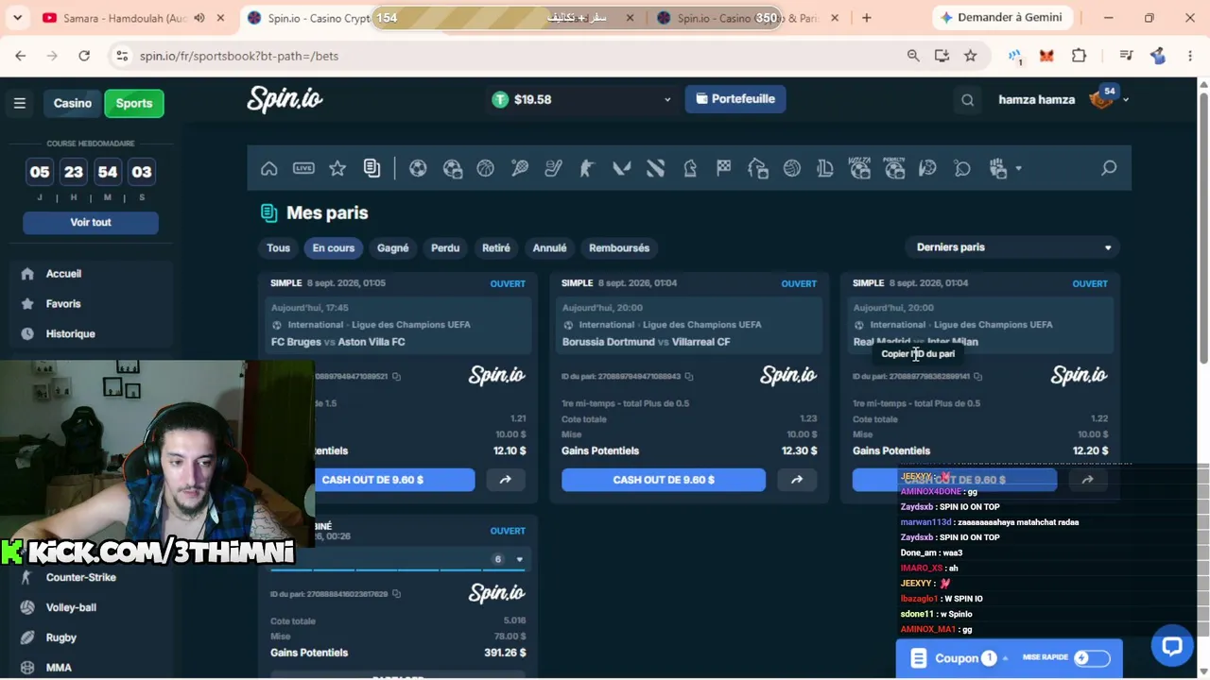
Task: Expand more sports with the caret arrow
Action: tap(1018, 168)
